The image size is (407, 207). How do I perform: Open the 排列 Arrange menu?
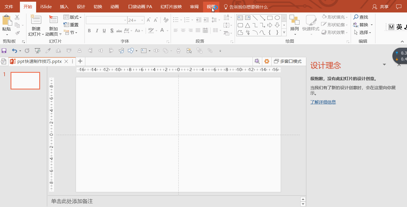point(295,25)
